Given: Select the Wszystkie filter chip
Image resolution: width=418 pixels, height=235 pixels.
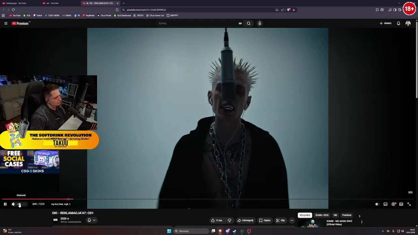Looking at the screenshot, I should tap(305, 215).
